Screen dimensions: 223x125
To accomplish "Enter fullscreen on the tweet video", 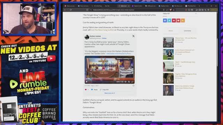I will 132,82.
